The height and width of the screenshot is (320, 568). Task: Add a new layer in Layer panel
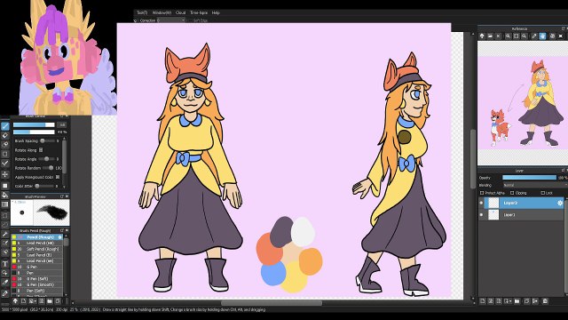pyautogui.click(x=483, y=300)
